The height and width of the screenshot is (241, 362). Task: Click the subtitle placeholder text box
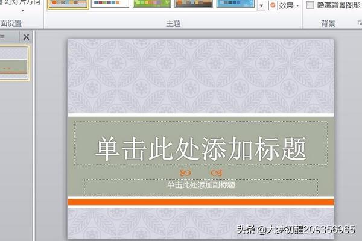coord(200,186)
